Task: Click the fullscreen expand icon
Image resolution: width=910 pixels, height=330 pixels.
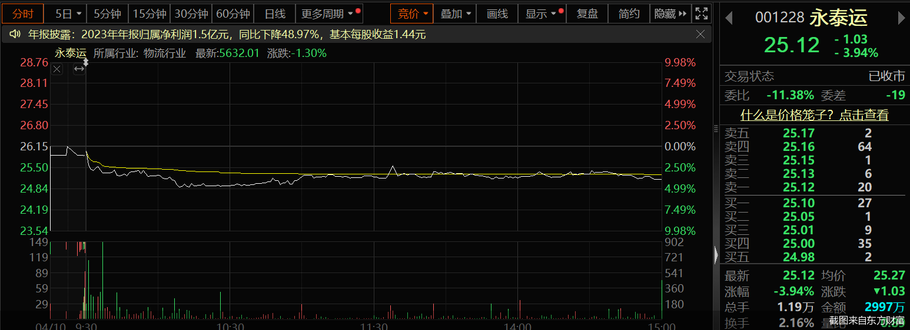Action: [x=701, y=14]
